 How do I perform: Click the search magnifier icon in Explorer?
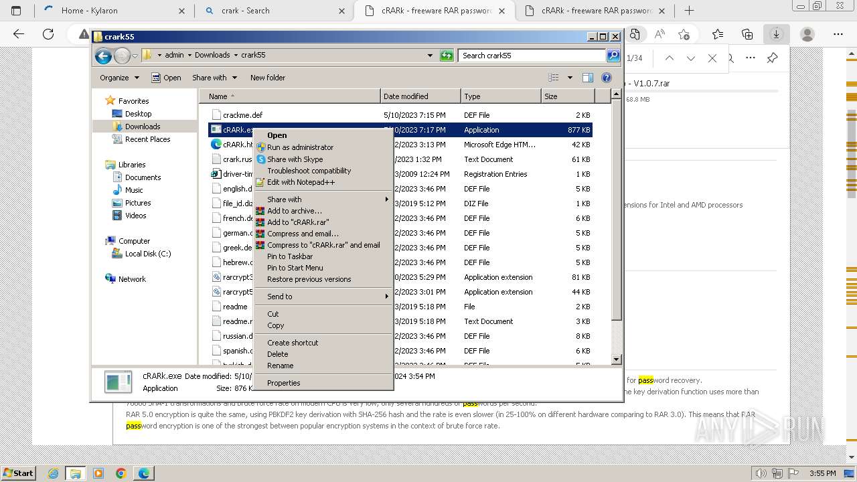(613, 56)
